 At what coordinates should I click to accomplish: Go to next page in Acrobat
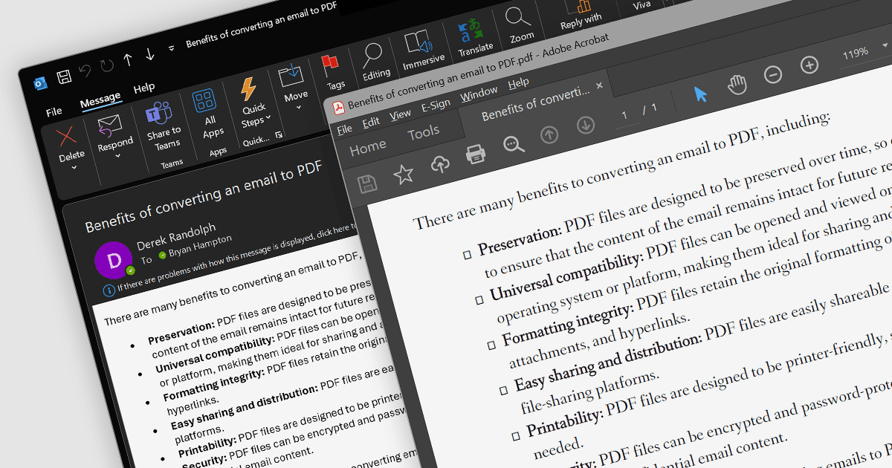coord(586,125)
